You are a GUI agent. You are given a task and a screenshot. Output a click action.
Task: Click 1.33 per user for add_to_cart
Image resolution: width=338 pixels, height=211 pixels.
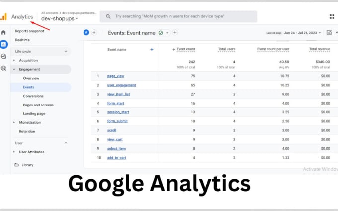pyautogui.click(x=286, y=158)
